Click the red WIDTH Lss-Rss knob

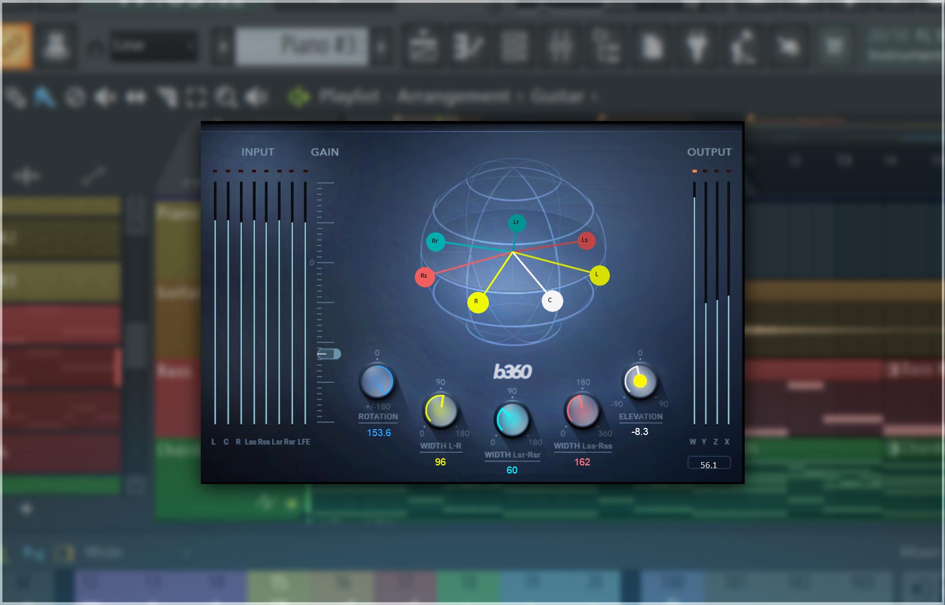tap(582, 411)
